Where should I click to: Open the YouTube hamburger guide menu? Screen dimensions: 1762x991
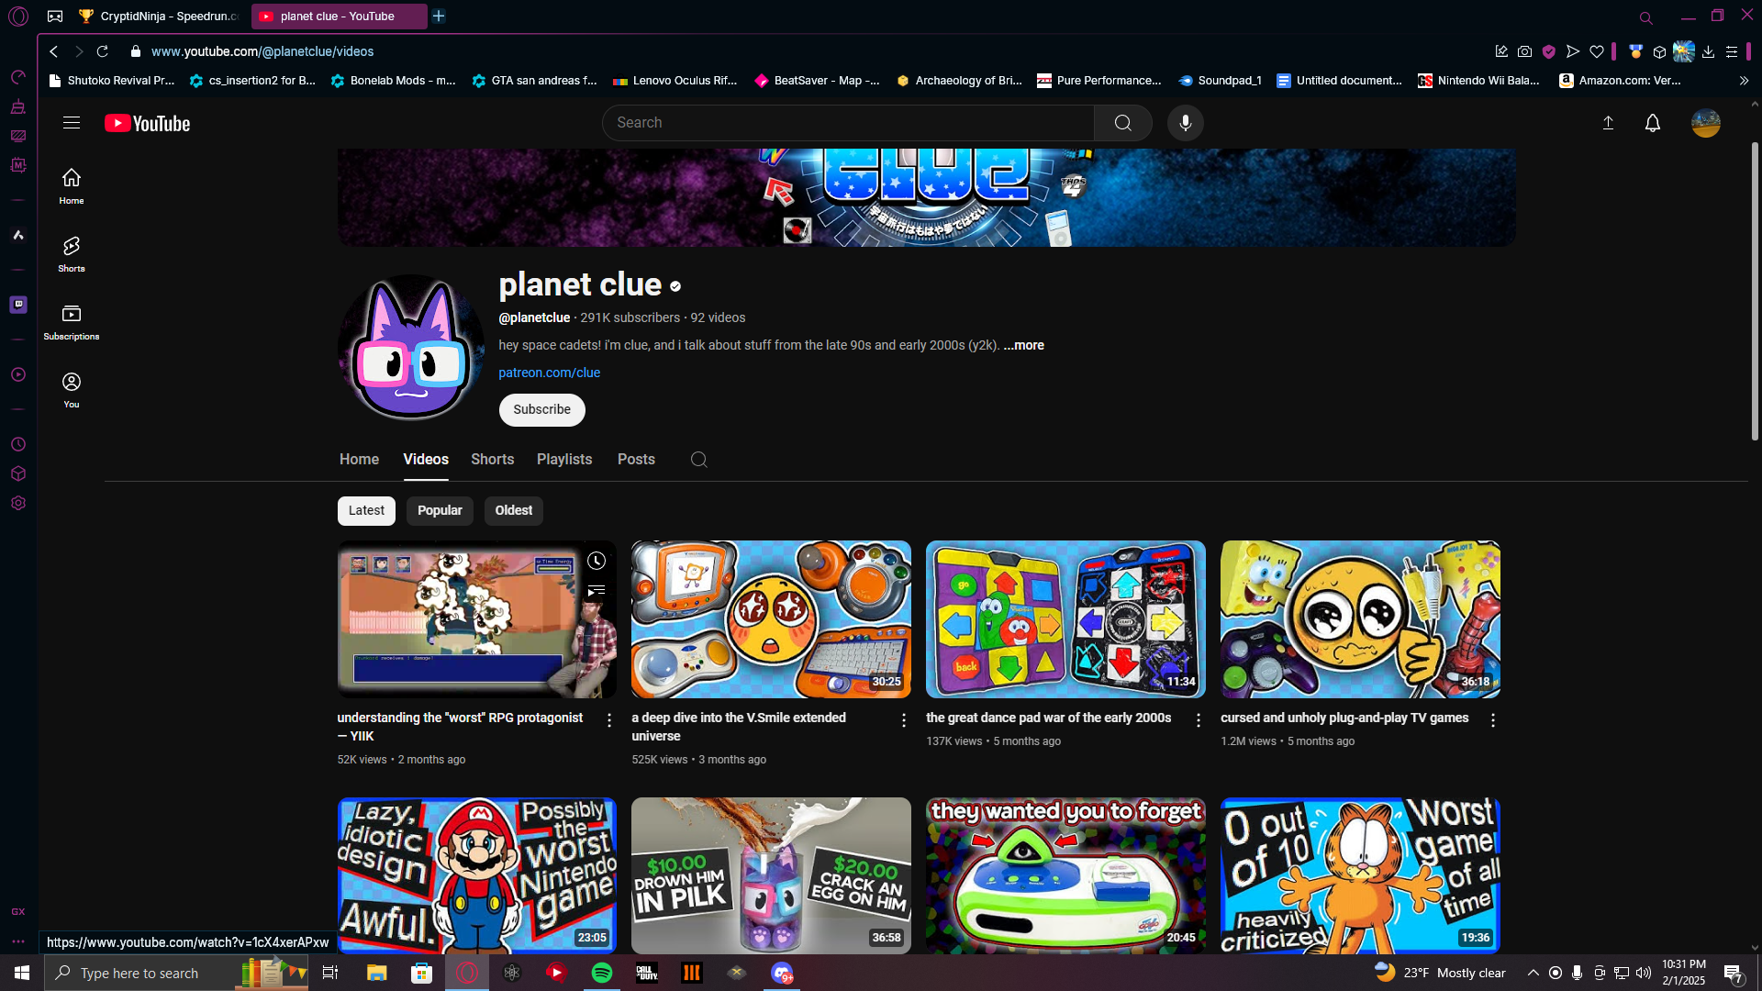72,123
